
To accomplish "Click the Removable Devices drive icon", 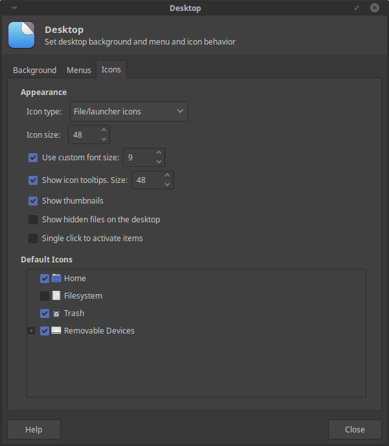I will click(56, 330).
